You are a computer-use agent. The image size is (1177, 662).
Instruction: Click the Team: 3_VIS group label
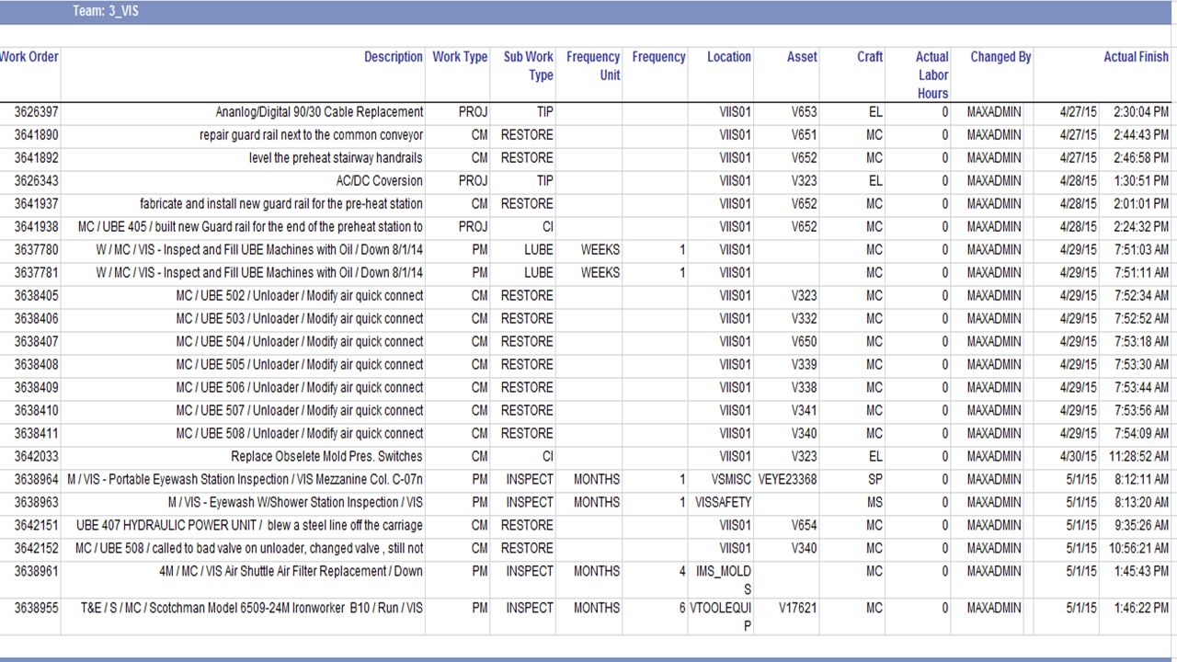106,12
